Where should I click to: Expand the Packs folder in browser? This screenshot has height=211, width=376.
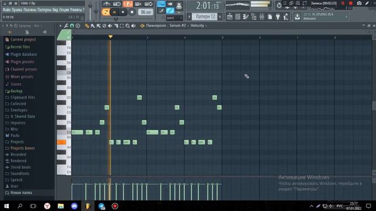pos(15,135)
